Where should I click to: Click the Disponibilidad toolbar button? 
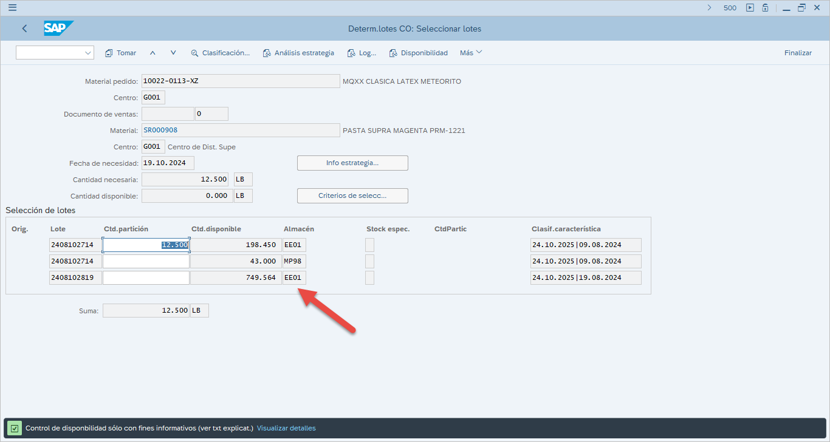418,53
